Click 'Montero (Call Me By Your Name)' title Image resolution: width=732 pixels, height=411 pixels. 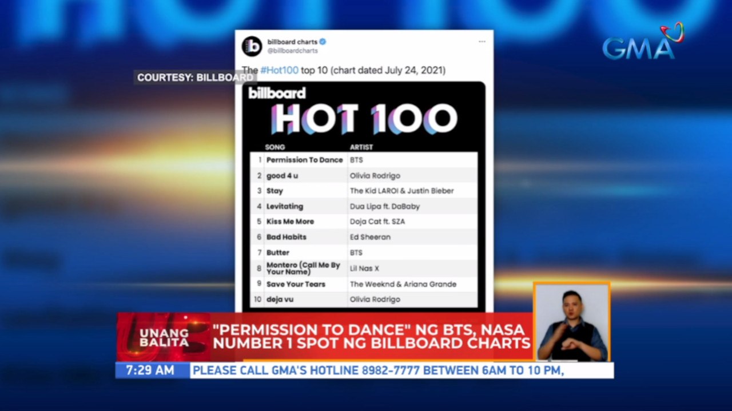tap(303, 268)
